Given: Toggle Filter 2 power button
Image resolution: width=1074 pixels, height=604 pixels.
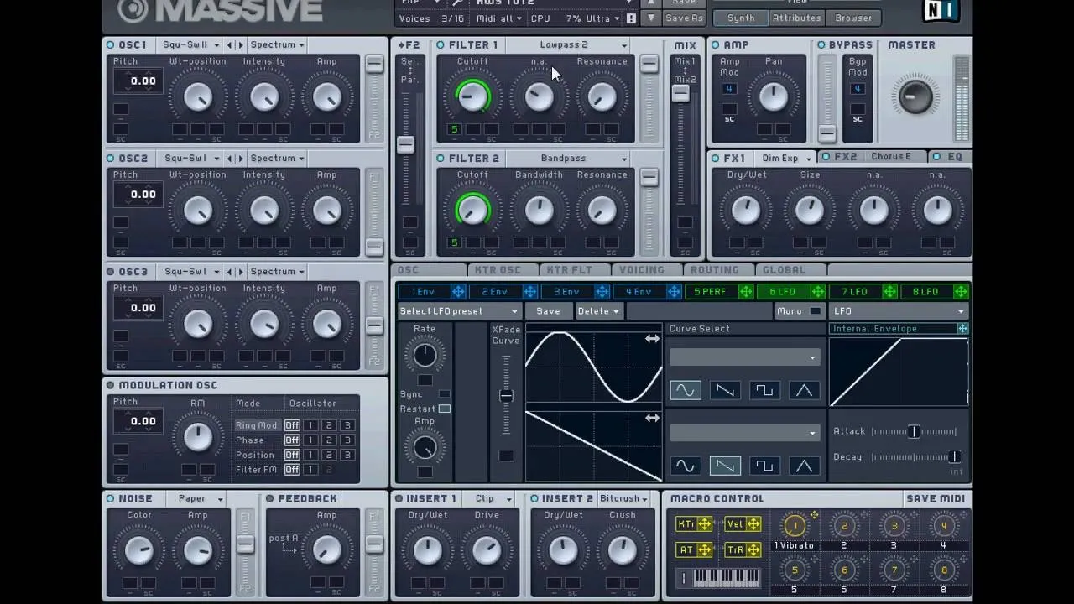Looking at the screenshot, I should pos(441,158).
